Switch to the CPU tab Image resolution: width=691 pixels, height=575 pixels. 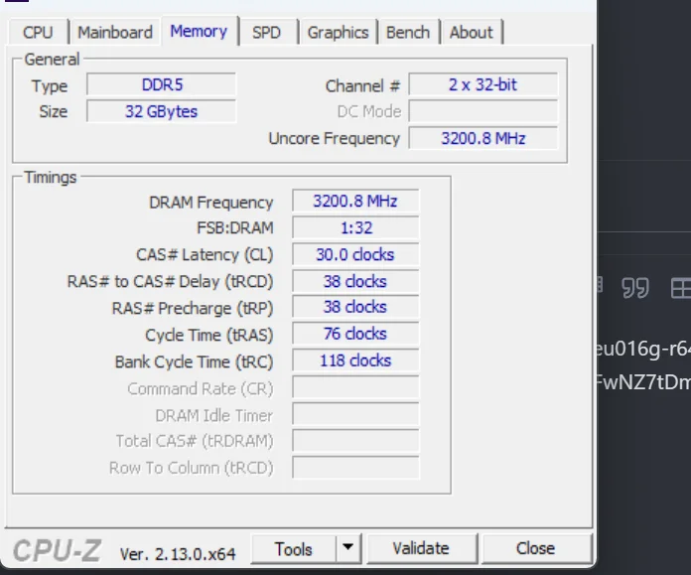click(x=38, y=32)
